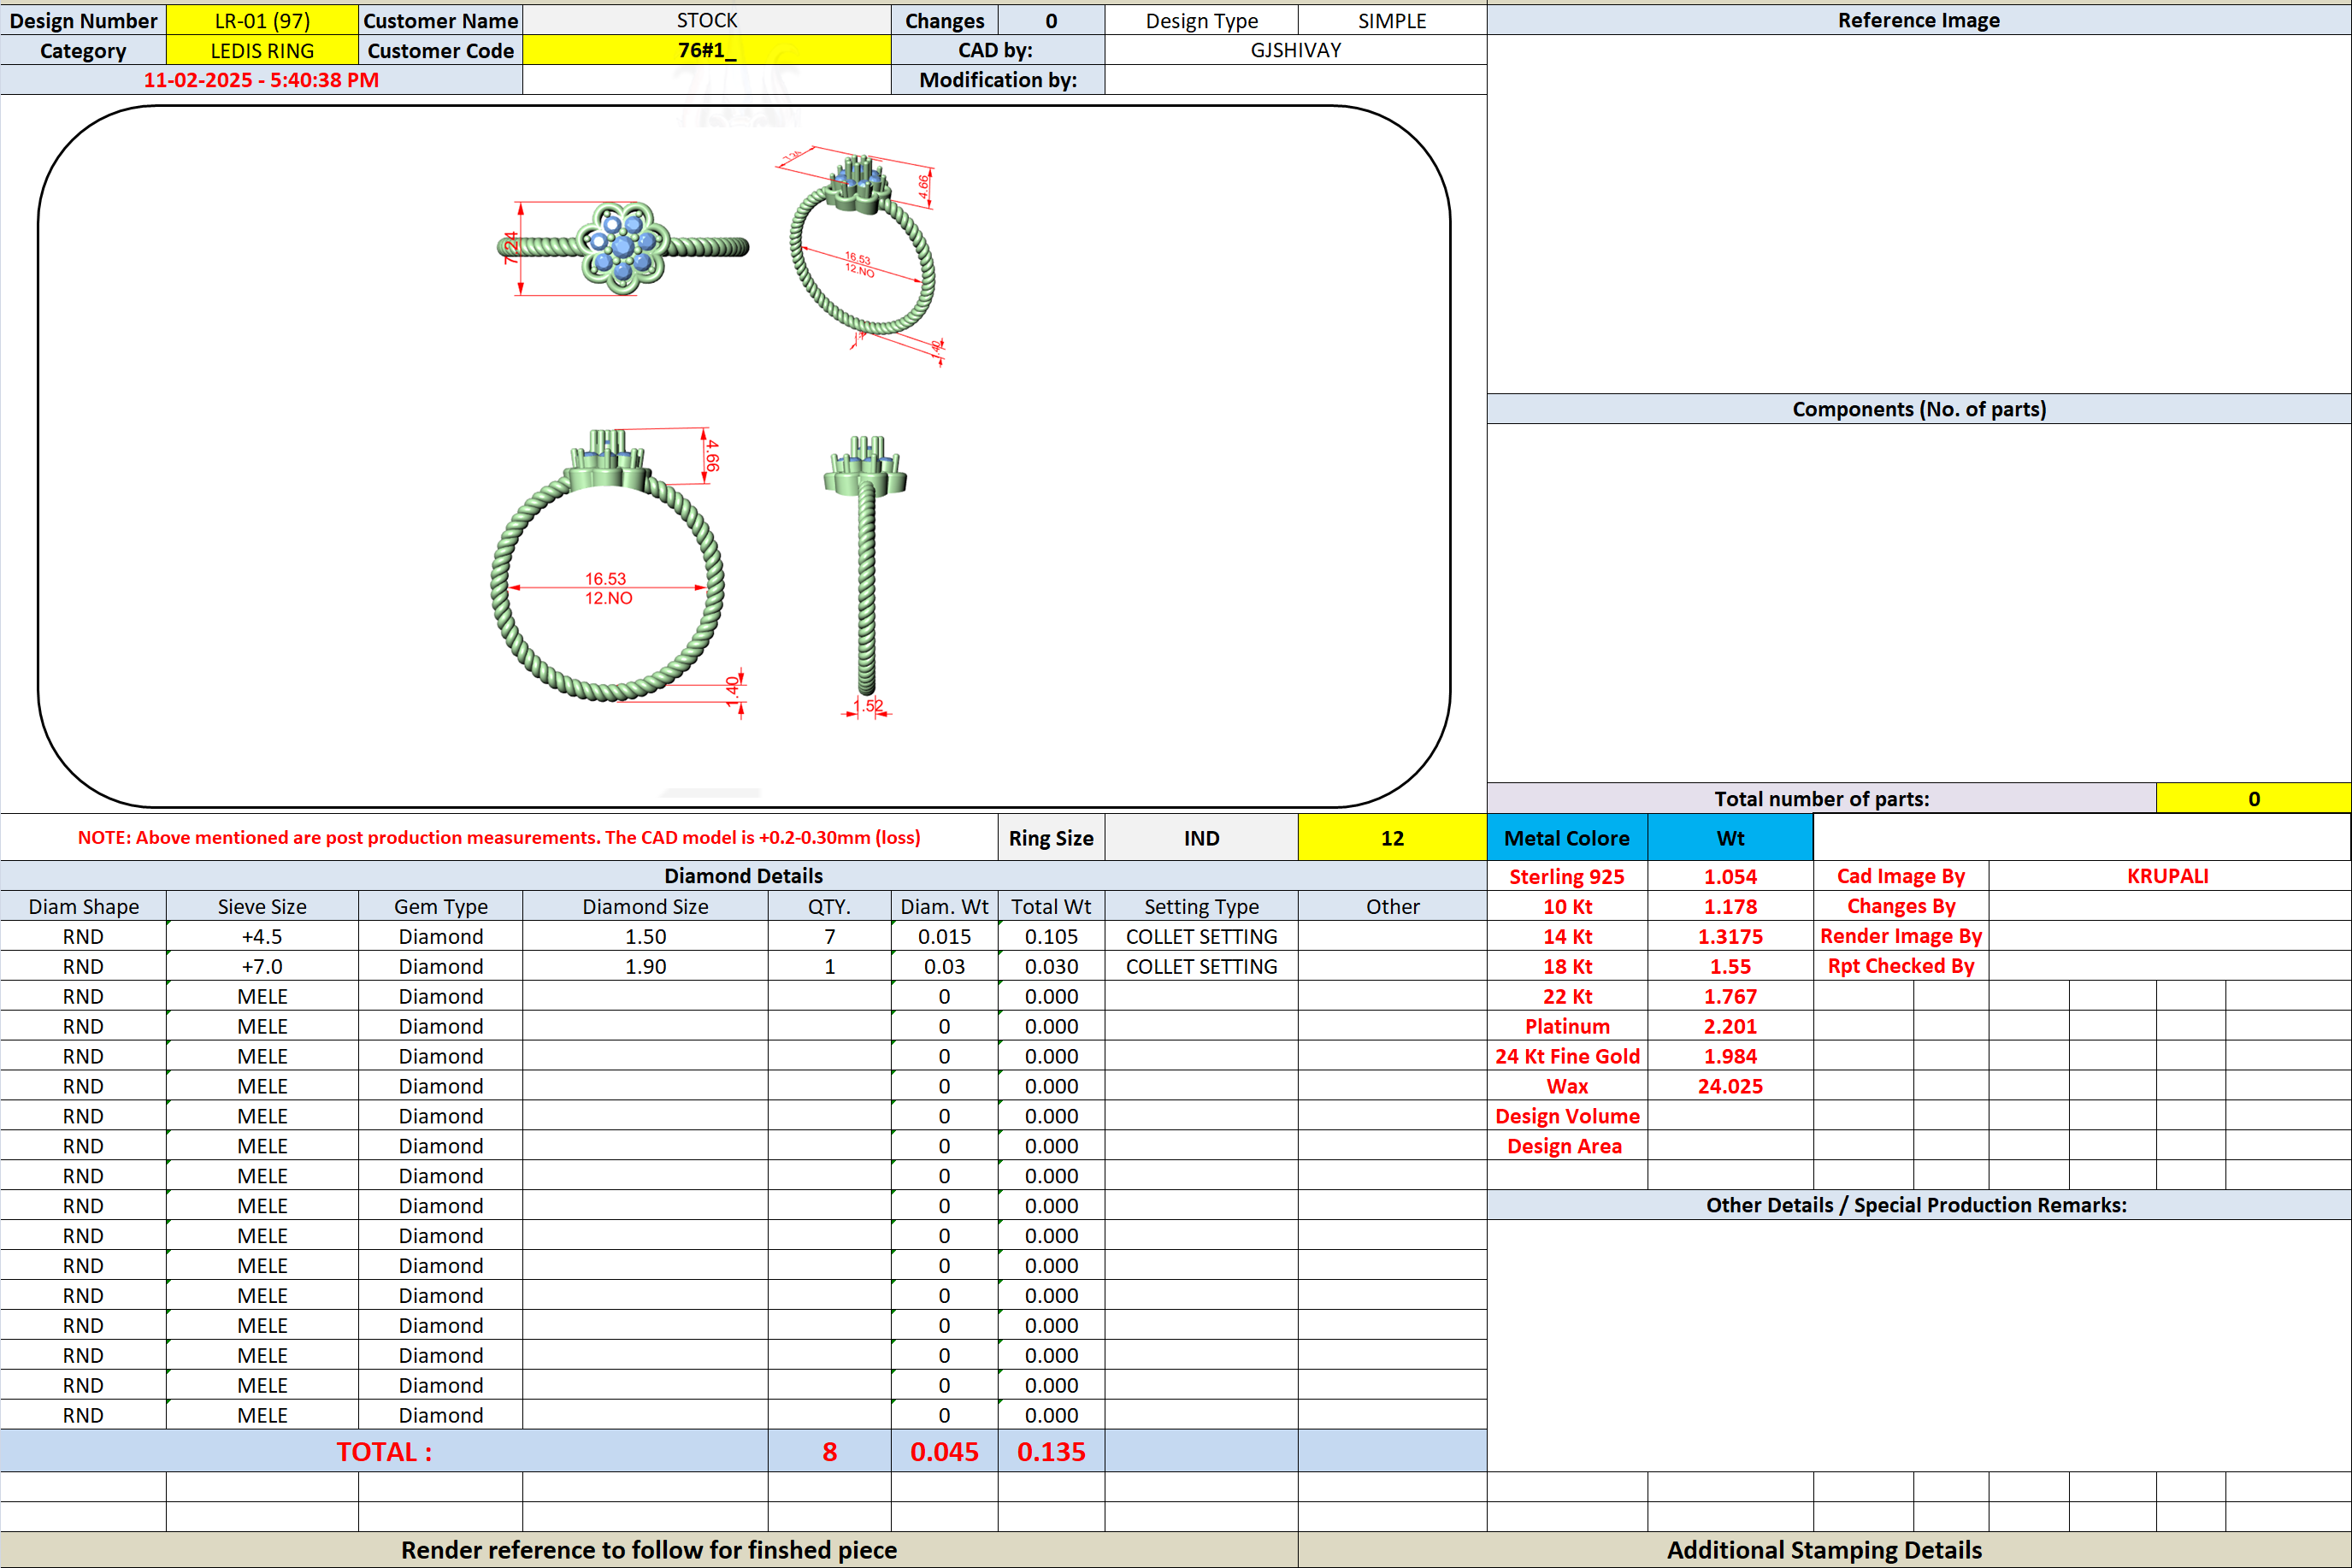The height and width of the screenshot is (1568, 2352).
Task: Click the yellow total number of parts value
Action: coord(2253,798)
